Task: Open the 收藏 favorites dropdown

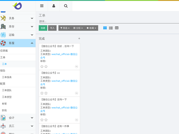Action: [x=91, y=28]
